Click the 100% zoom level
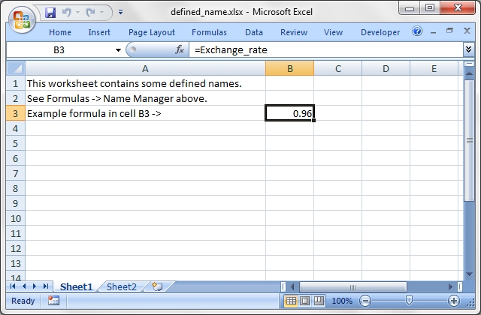The height and width of the screenshot is (315, 481). point(342,301)
